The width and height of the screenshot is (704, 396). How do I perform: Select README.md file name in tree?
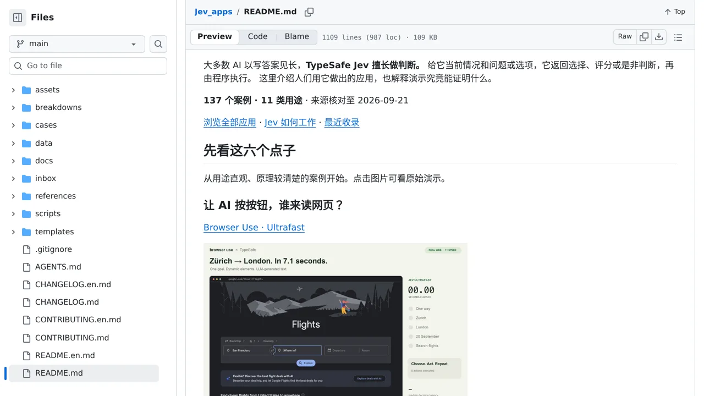point(59,373)
